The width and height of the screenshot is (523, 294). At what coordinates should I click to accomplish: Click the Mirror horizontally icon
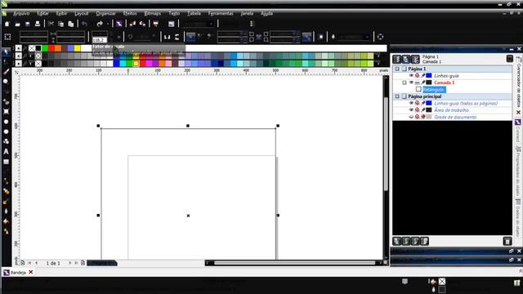[167, 37]
